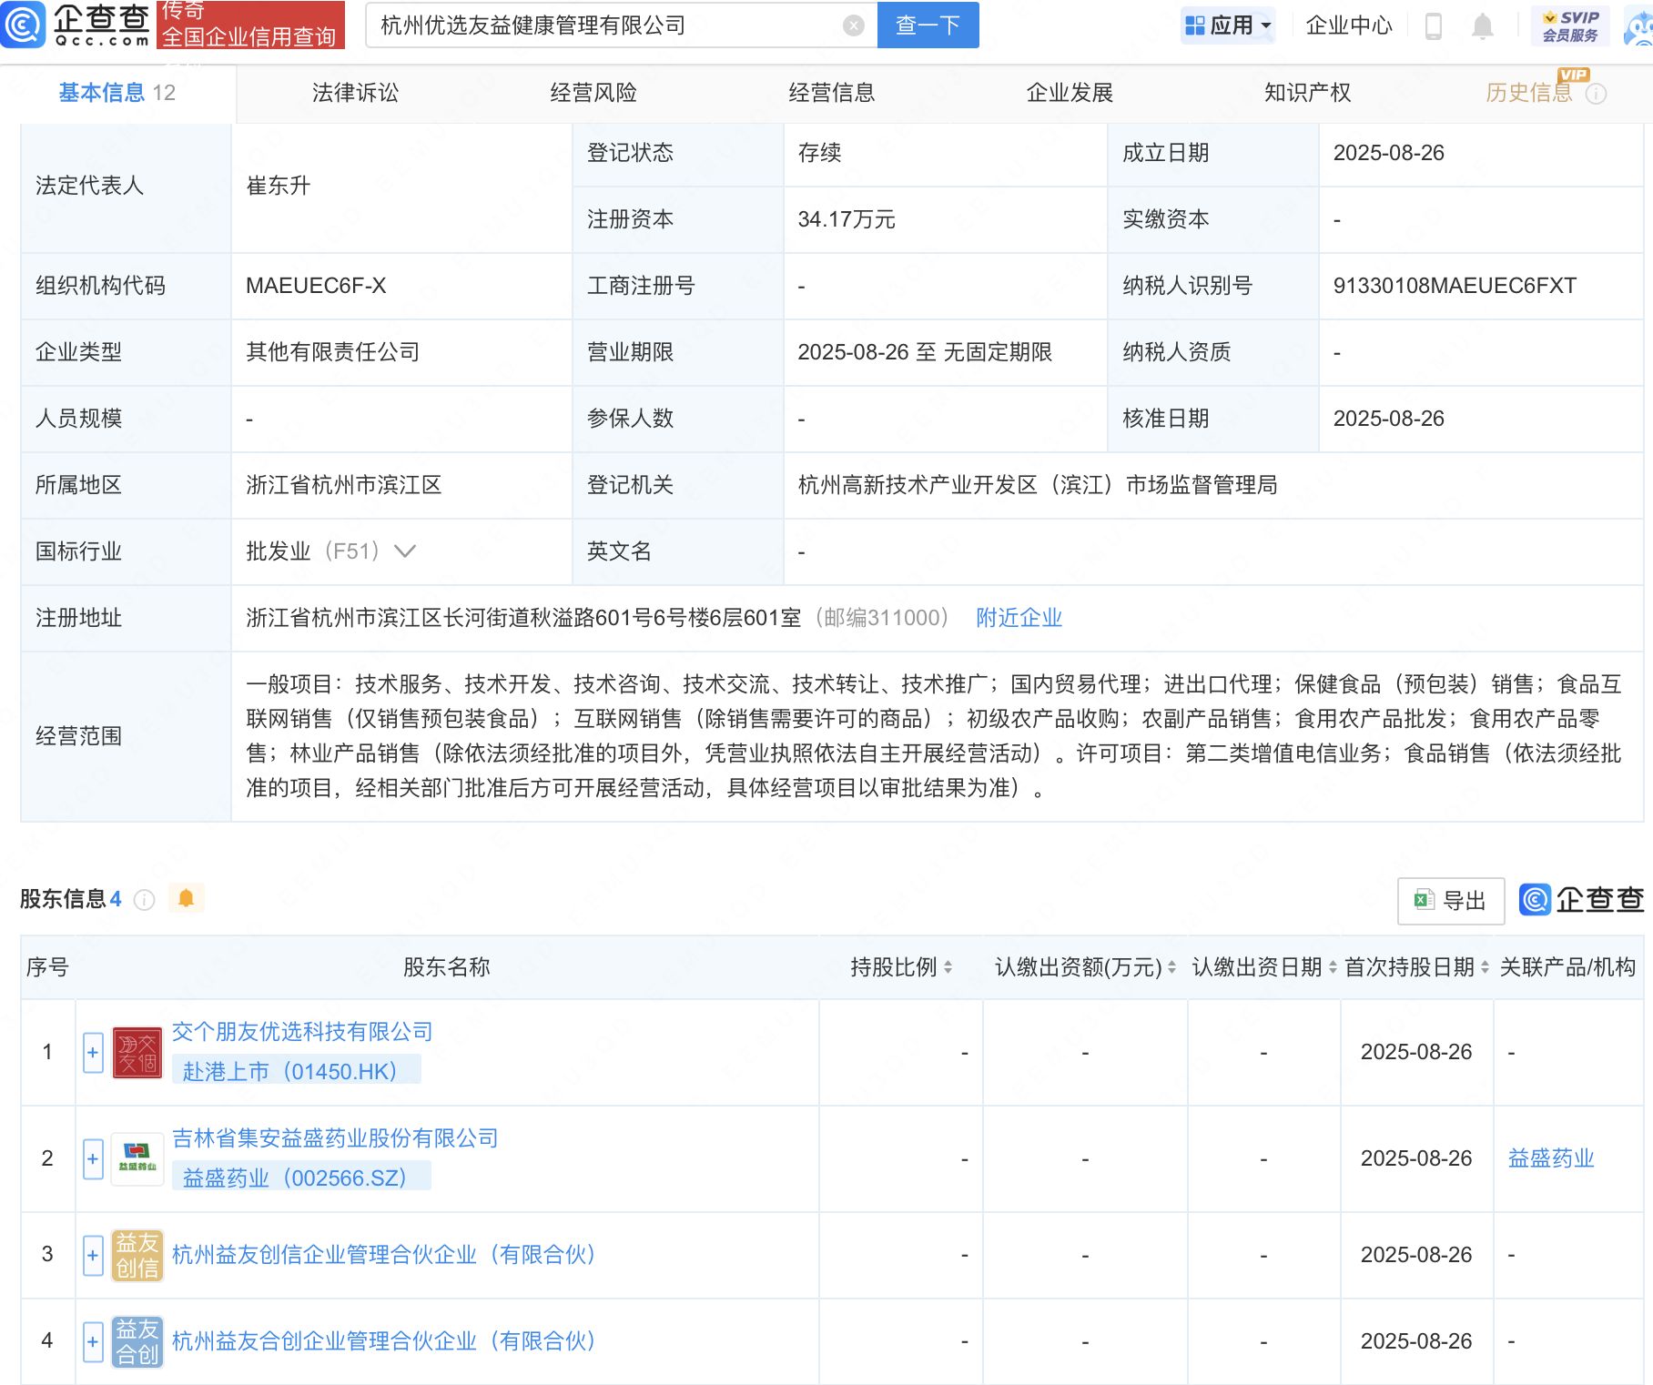Open 吉林省集安益盛药业股份有限公司 link
This screenshot has width=1653, height=1385.
pyautogui.click(x=335, y=1138)
